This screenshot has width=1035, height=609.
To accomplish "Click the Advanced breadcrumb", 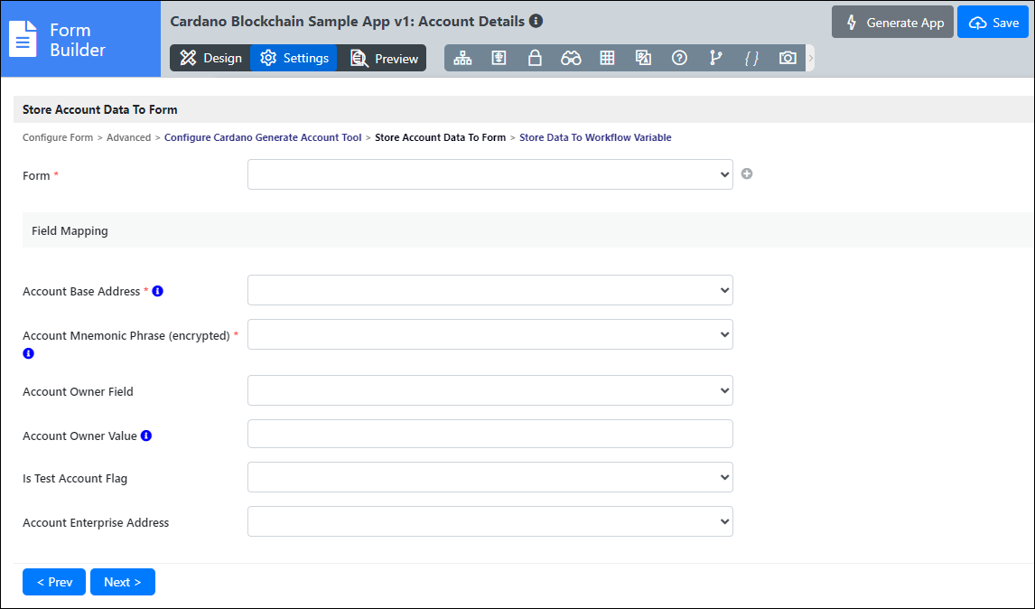I will pos(129,137).
